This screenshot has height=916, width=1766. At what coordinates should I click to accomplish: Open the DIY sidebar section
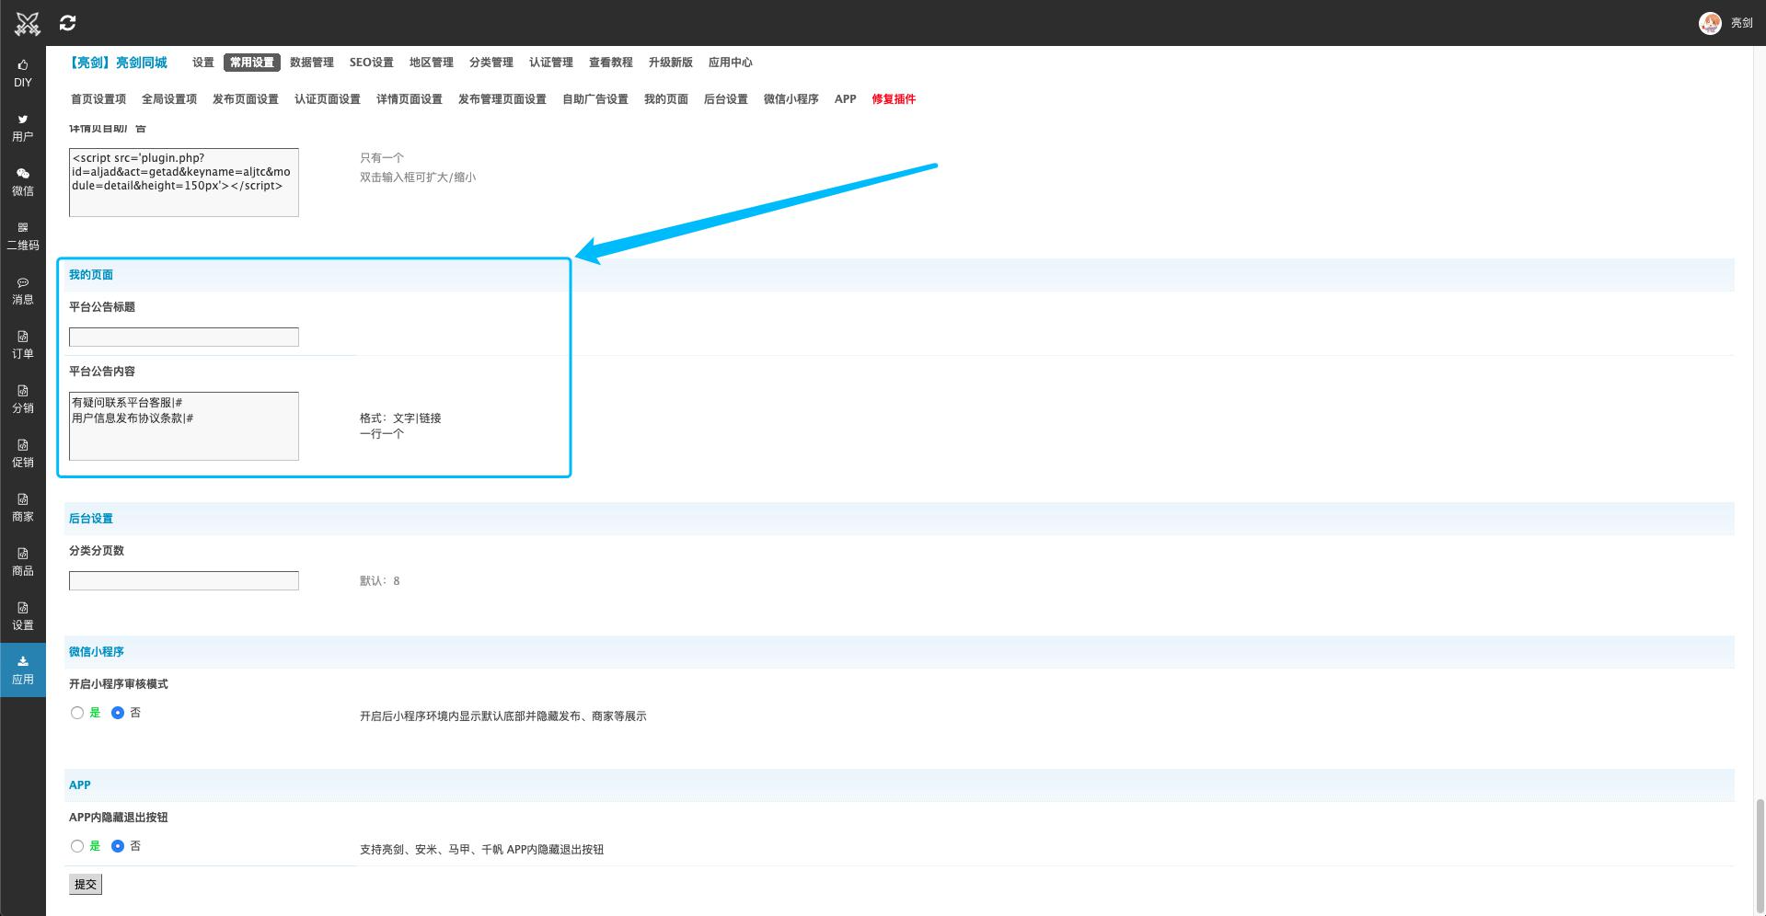(x=23, y=74)
